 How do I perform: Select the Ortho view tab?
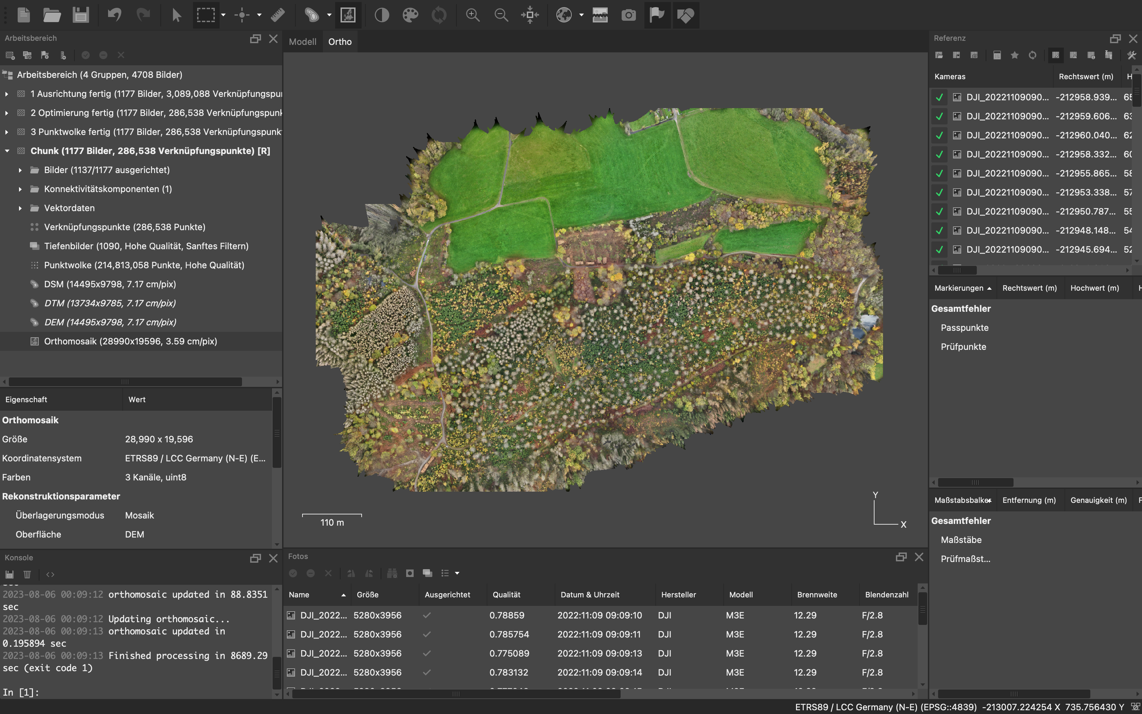[x=340, y=41]
